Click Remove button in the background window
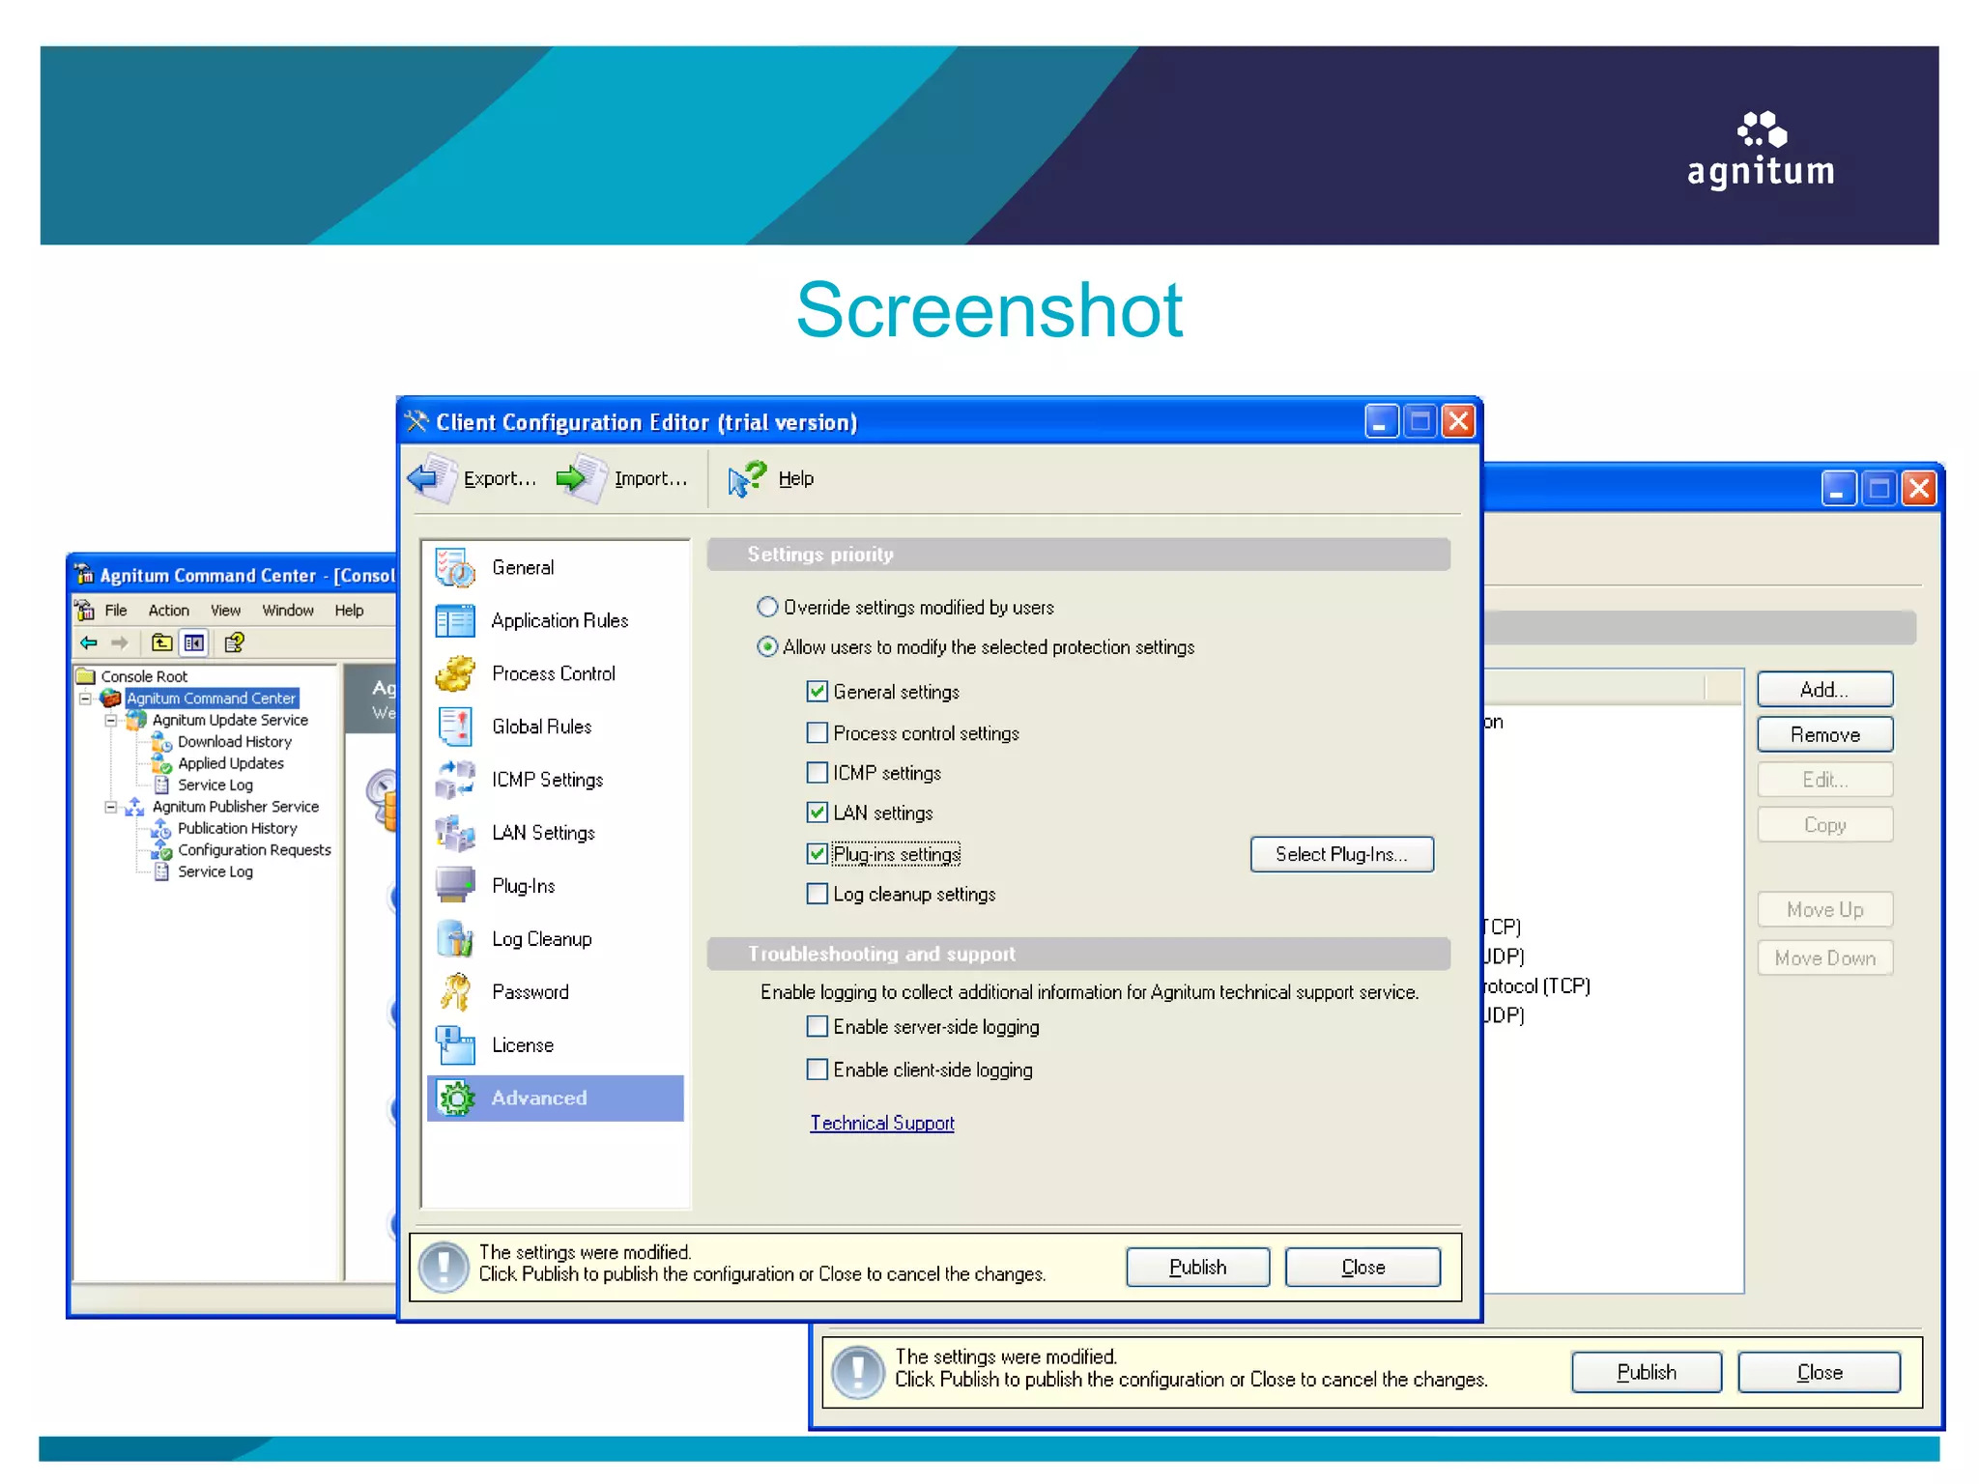1979x1484 pixels. [1824, 734]
